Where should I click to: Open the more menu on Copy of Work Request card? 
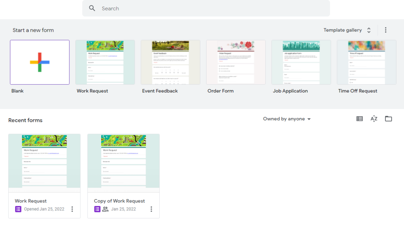[x=151, y=209]
